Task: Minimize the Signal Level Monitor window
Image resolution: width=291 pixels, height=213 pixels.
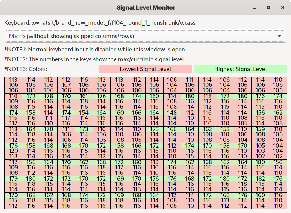Action: [255, 7]
